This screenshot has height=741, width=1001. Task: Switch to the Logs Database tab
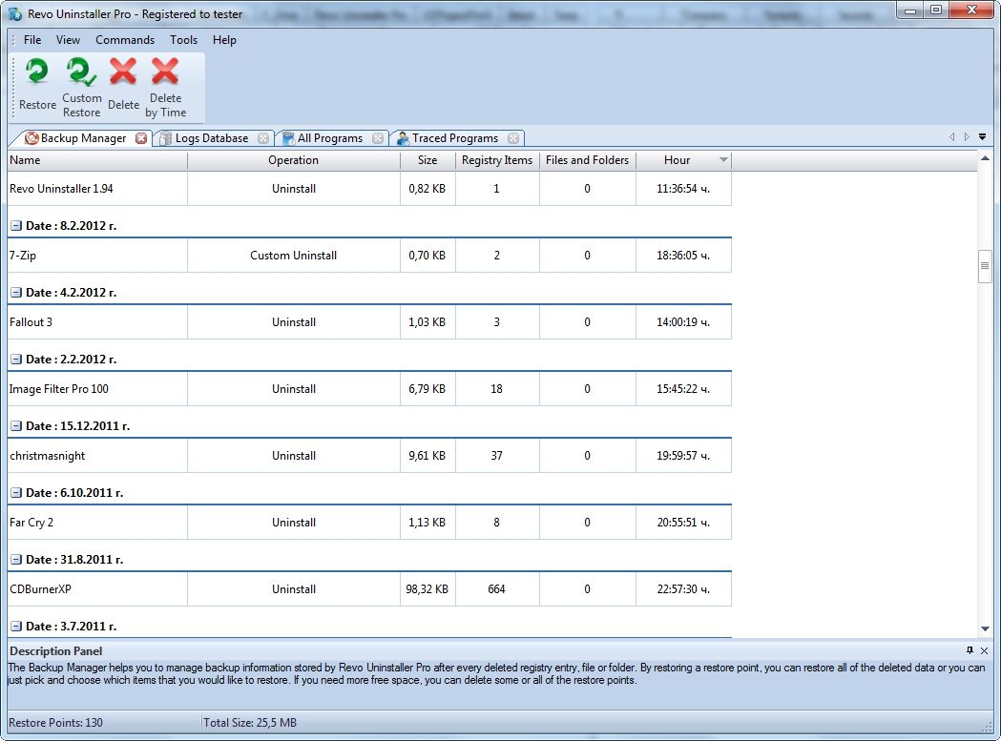(212, 138)
